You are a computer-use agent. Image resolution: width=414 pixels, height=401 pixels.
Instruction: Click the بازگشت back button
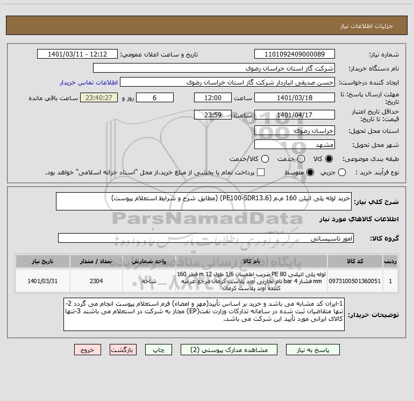123,350
